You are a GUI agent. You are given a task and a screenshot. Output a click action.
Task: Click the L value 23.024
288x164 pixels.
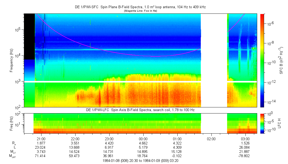40,147
